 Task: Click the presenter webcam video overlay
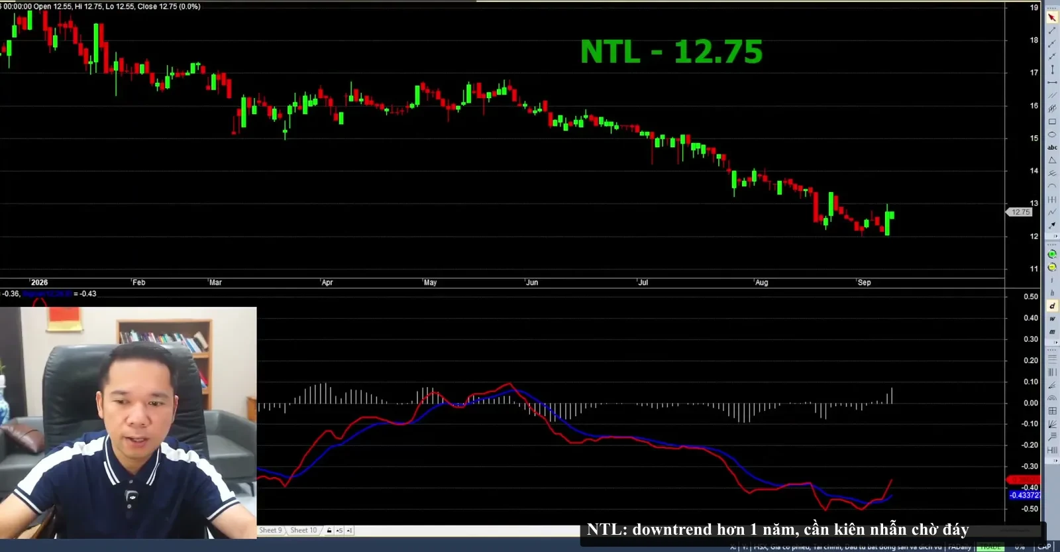click(x=128, y=423)
